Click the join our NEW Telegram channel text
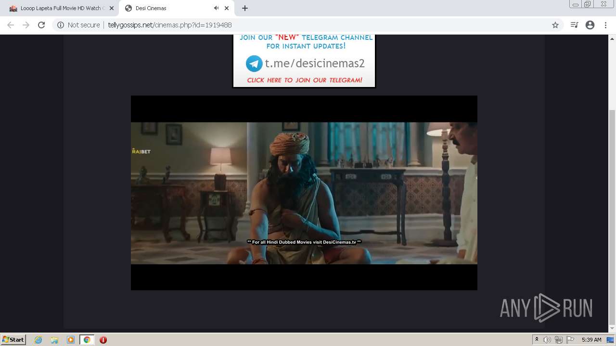Screen dimensions: 616x346 click(306, 42)
